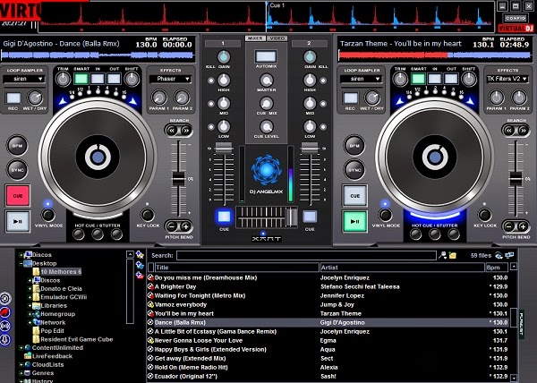Screen dimensions: 537x383
Task: Collapse the Desktop tree node
Action: [21, 263]
